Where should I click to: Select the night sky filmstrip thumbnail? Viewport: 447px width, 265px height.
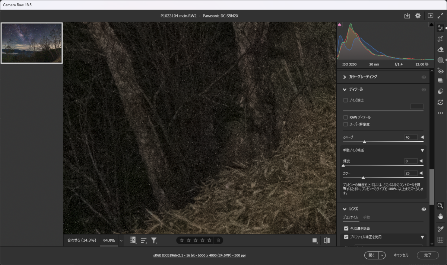pyautogui.click(x=32, y=43)
